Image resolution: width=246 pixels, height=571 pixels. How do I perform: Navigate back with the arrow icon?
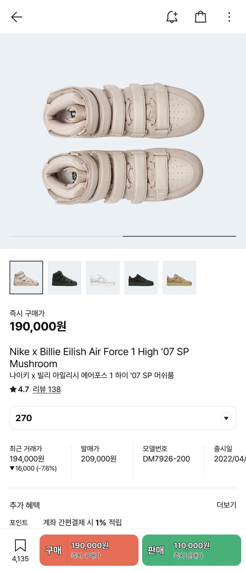[16, 17]
